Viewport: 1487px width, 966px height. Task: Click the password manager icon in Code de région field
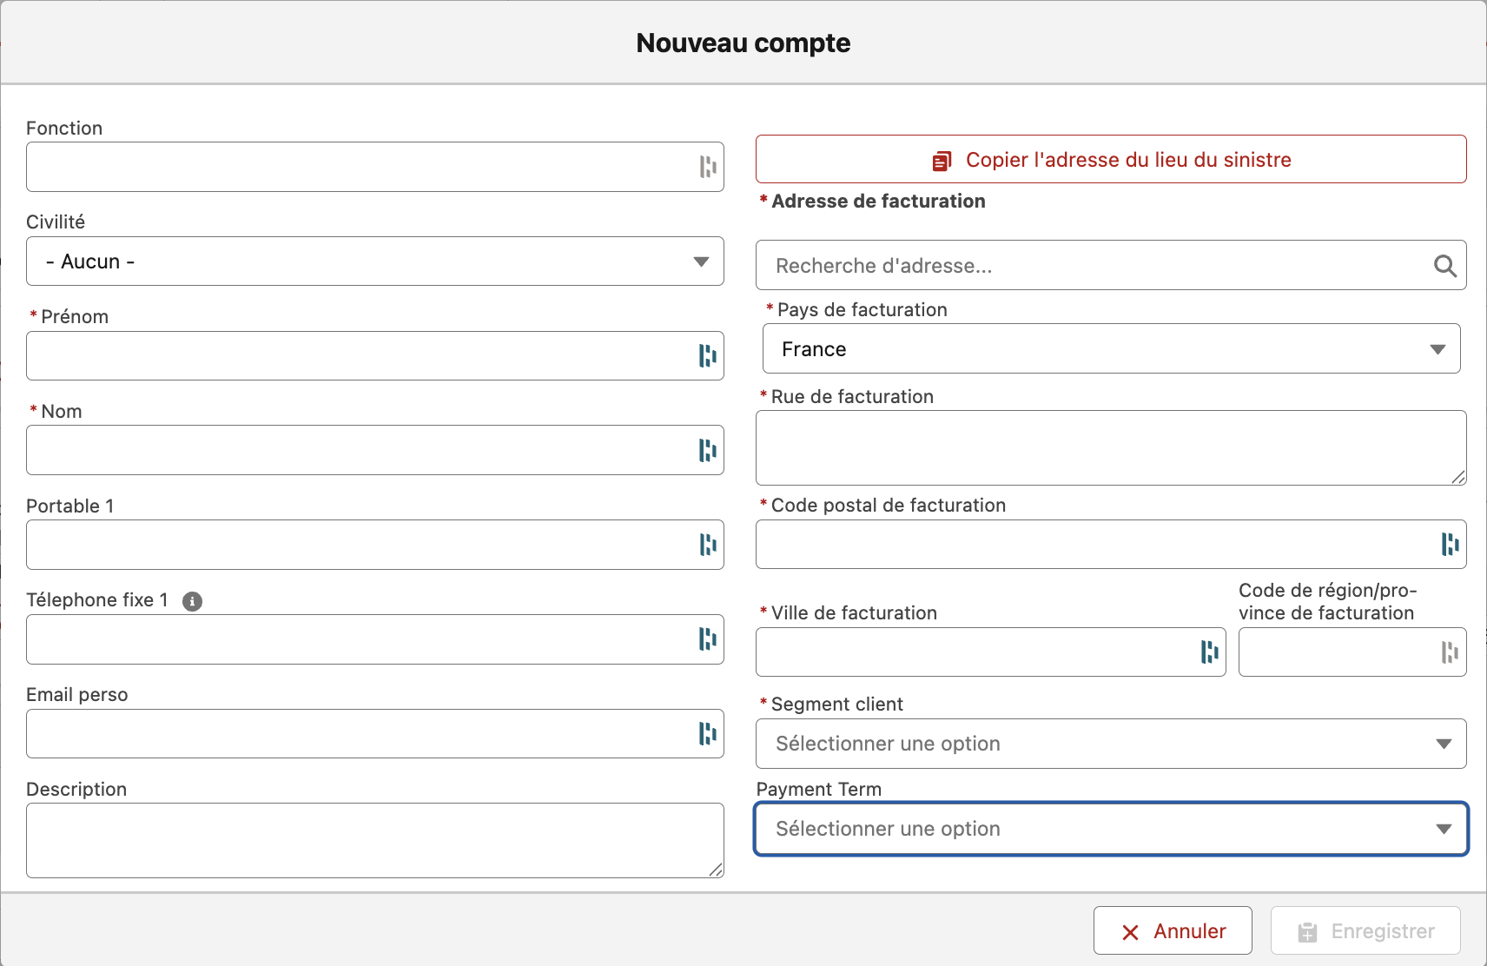(1450, 652)
